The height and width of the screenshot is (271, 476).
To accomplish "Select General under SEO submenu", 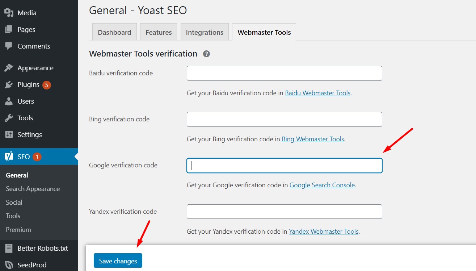I will click(17, 175).
